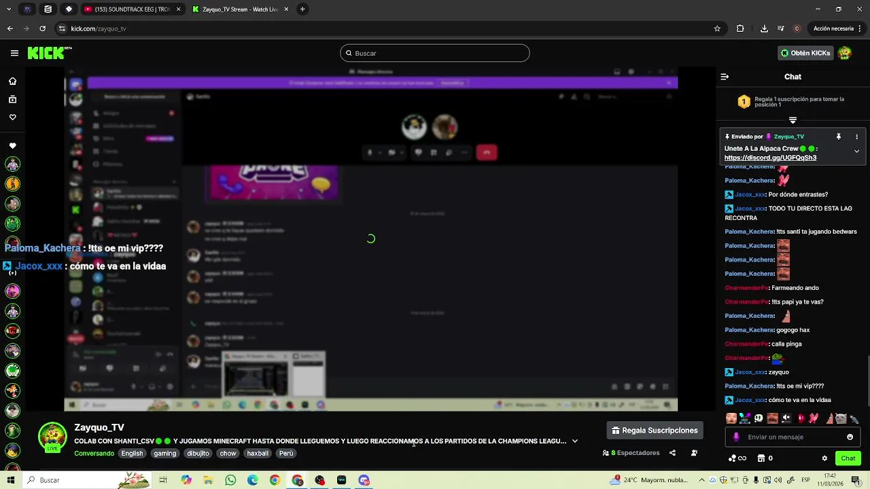Close the Zayquo_TV Stream tab
870x489 pixels.
286,10
